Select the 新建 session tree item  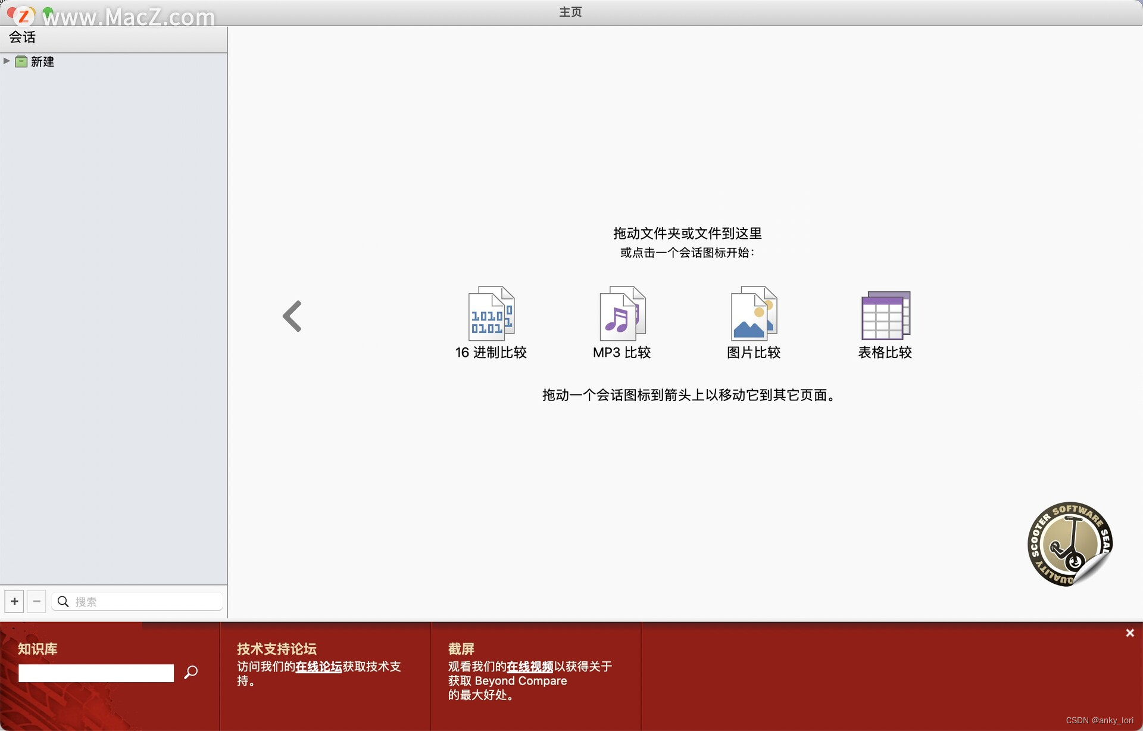42,61
